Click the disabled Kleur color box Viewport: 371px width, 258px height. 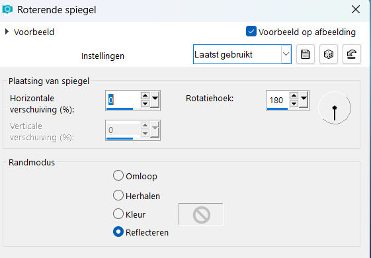click(200, 214)
